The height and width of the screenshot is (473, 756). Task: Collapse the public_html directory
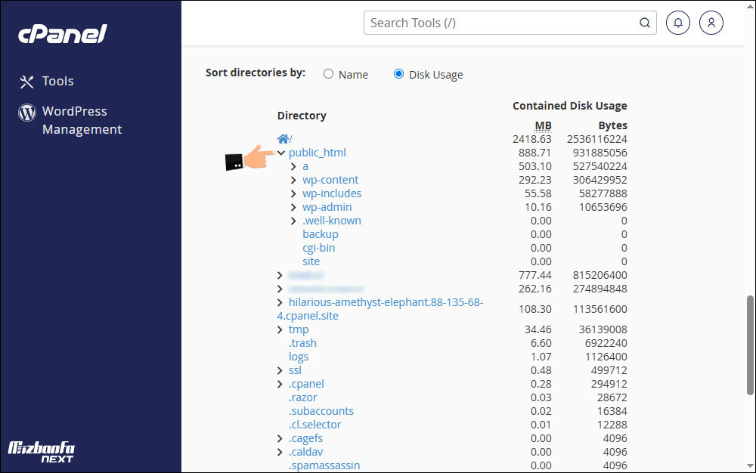click(x=280, y=153)
